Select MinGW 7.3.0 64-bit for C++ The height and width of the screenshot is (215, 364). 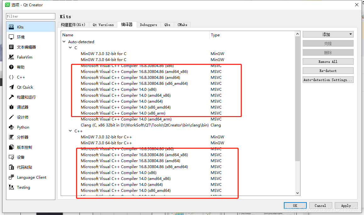coord(106,143)
